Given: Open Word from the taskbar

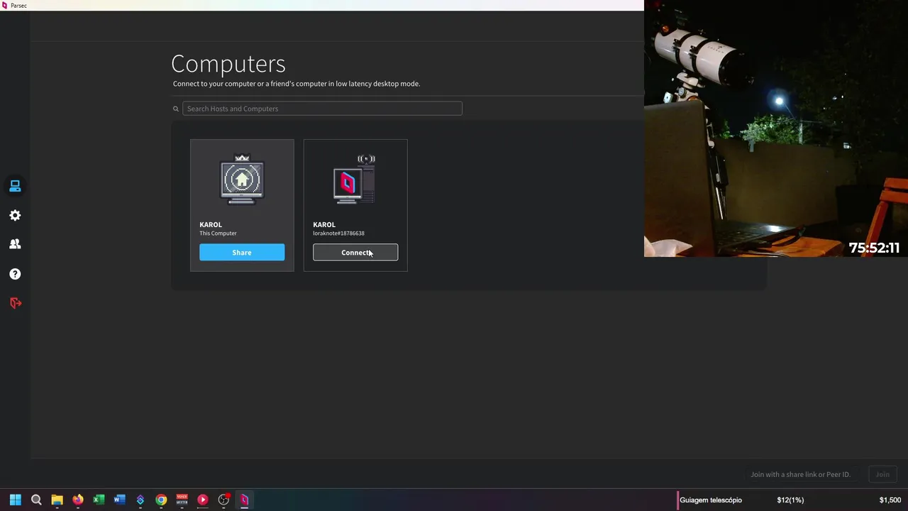Looking at the screenshot, I should point(119,500).
